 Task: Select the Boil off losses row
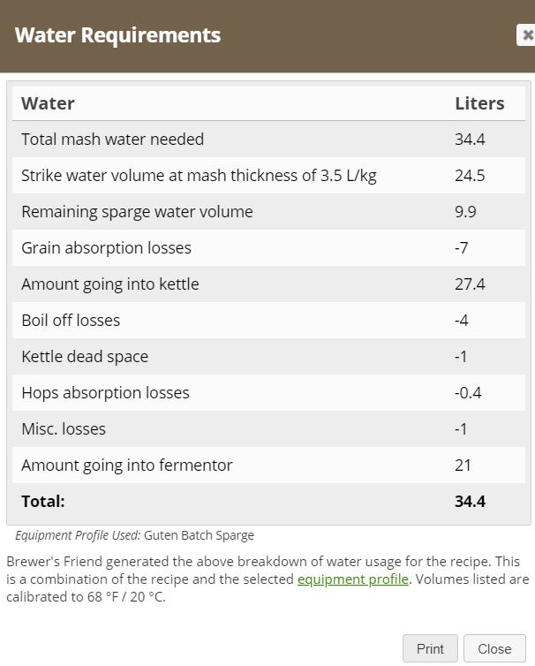click(x=268, y=321)
